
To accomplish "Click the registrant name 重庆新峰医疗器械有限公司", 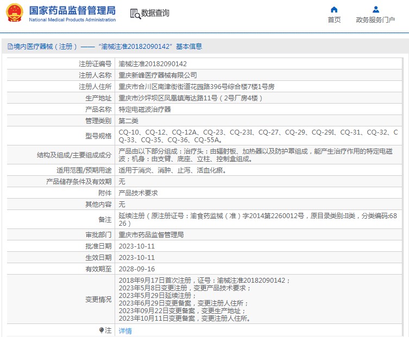I will point(158,75).
